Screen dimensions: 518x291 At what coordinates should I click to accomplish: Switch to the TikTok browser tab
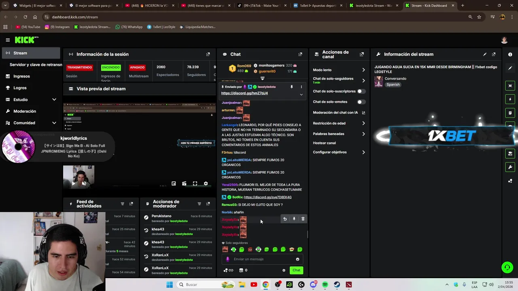(x=261, y=6)
